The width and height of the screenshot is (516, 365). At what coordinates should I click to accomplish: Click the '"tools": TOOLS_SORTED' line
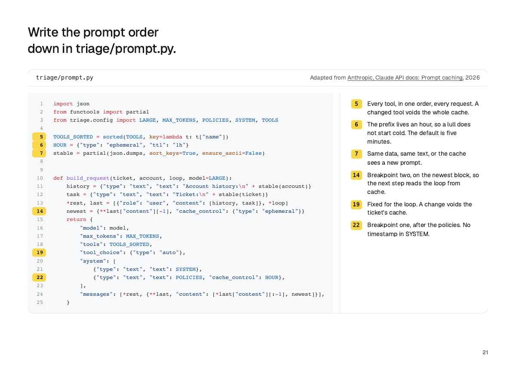pos(116,244)
